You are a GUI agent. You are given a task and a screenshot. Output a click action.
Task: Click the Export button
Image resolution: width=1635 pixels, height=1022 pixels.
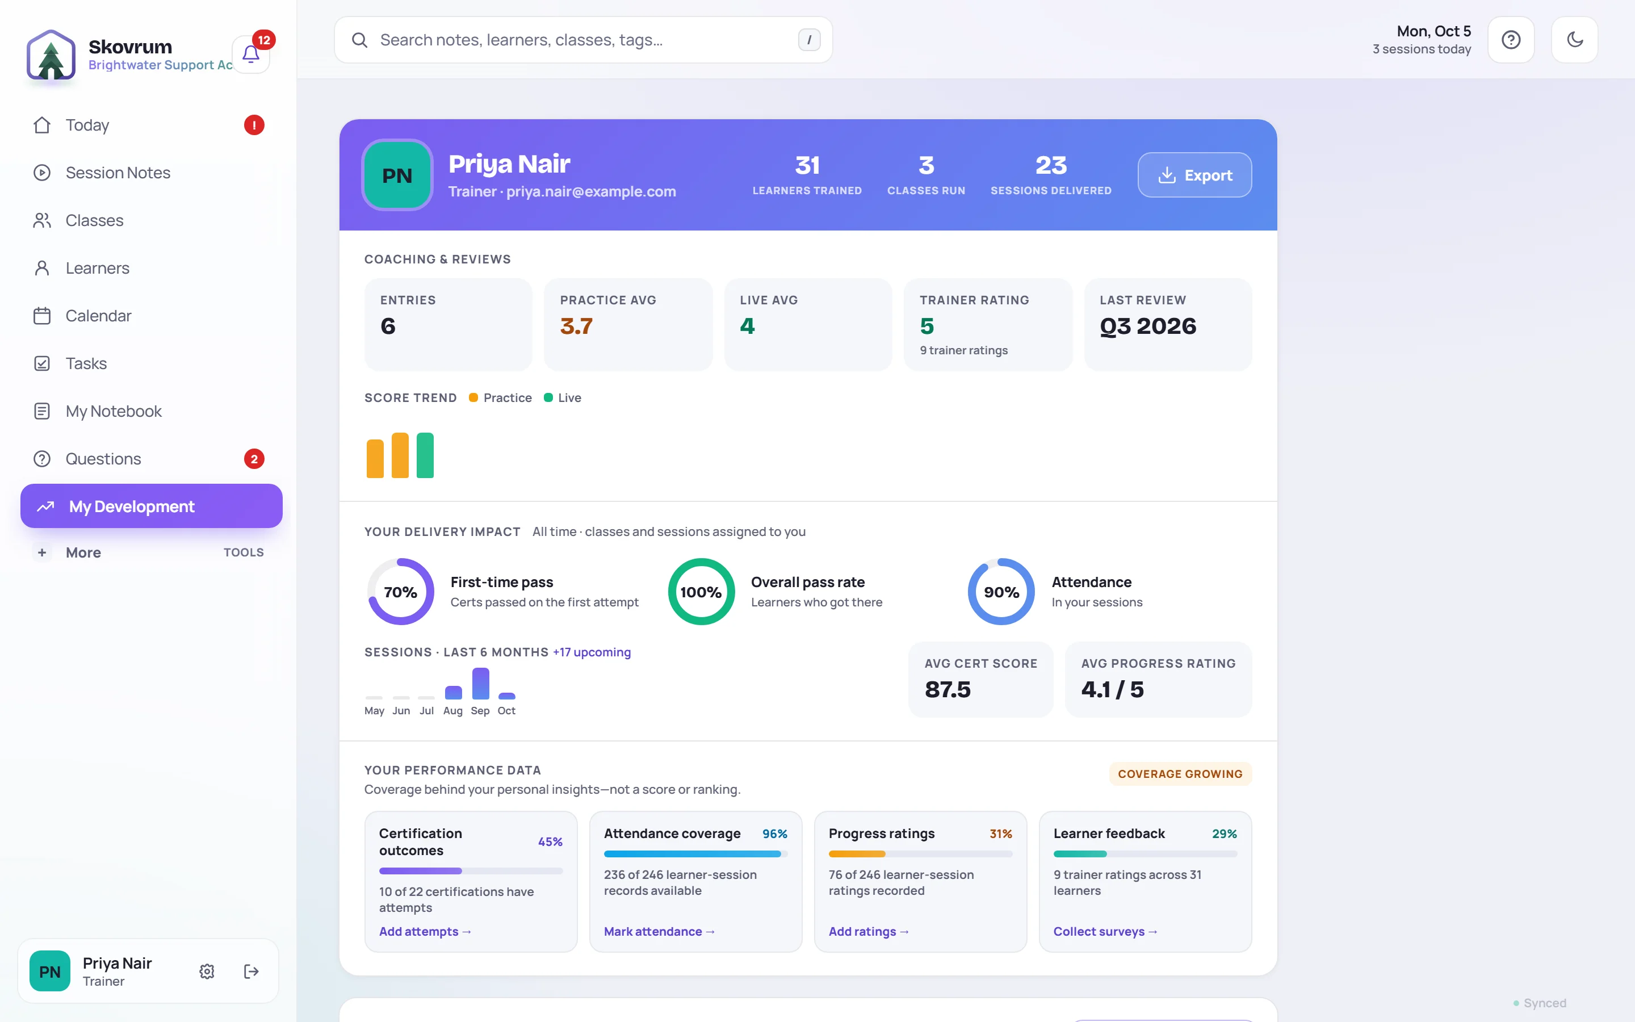1194,175
